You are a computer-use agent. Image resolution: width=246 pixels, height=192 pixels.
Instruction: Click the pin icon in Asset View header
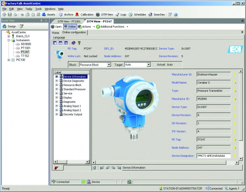(x=41, y=20)
